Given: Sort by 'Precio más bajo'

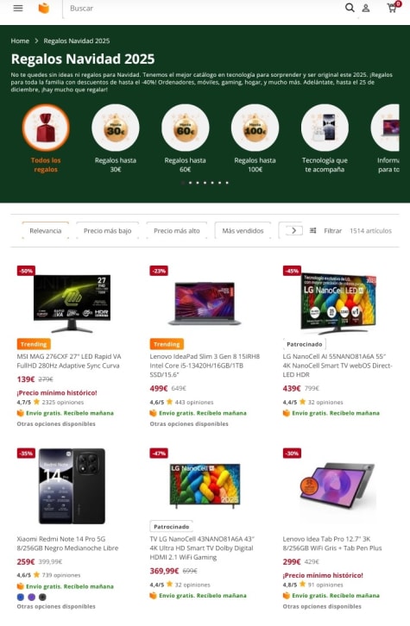Looking at the screenshot, I should click(x=108, y=230).
